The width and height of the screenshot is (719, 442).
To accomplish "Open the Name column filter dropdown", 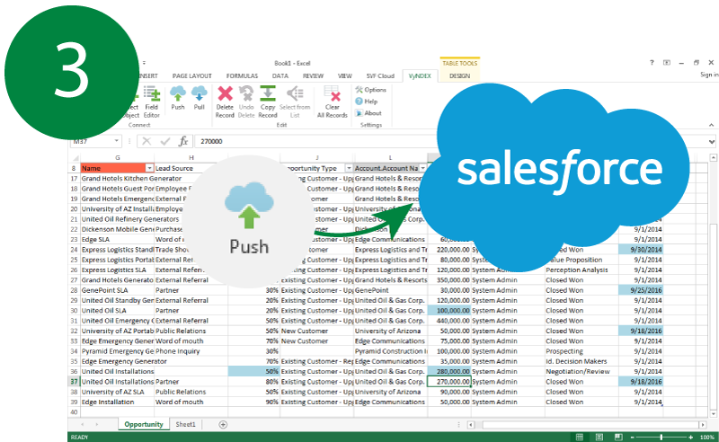I will pyautogui.click(x=149, y=168).
